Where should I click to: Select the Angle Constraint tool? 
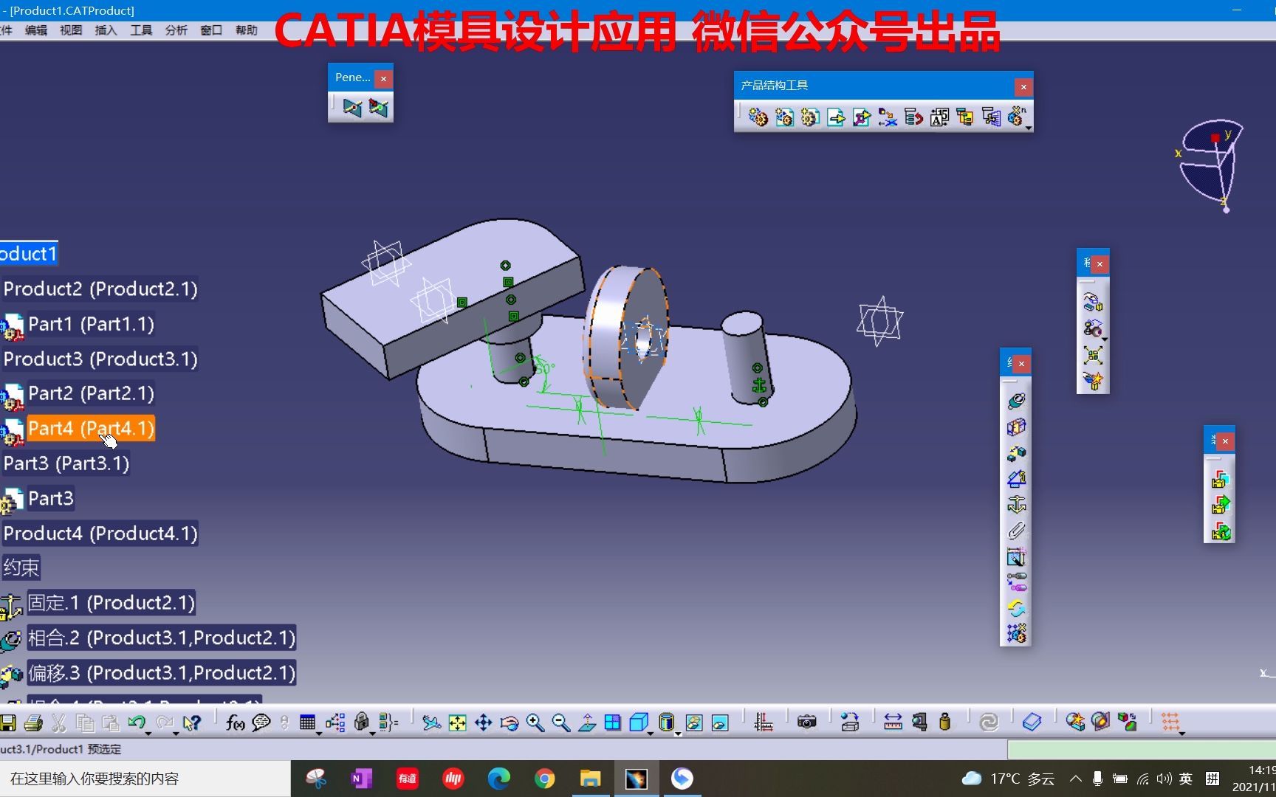coord(1016,478)
